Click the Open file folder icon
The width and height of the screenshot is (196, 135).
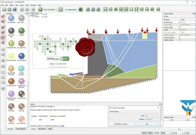coord(9,9)
